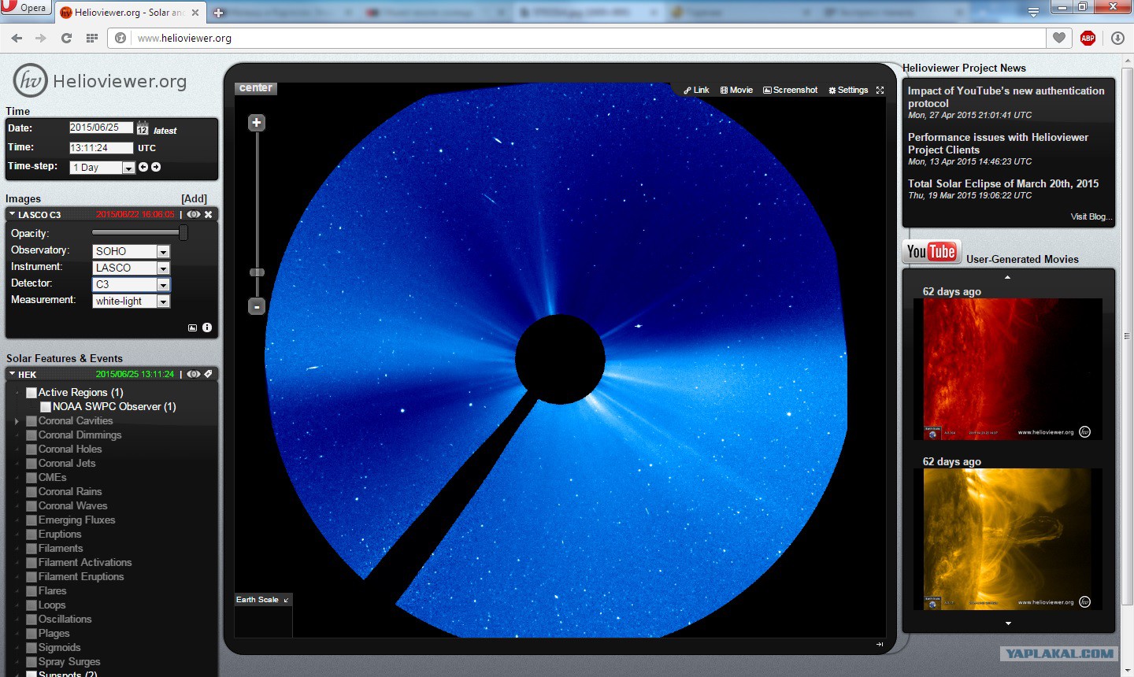Open the Time-step dropdown (1 Day)
This screenshot has width=1134, height=677.
click(x=102, y=168)
